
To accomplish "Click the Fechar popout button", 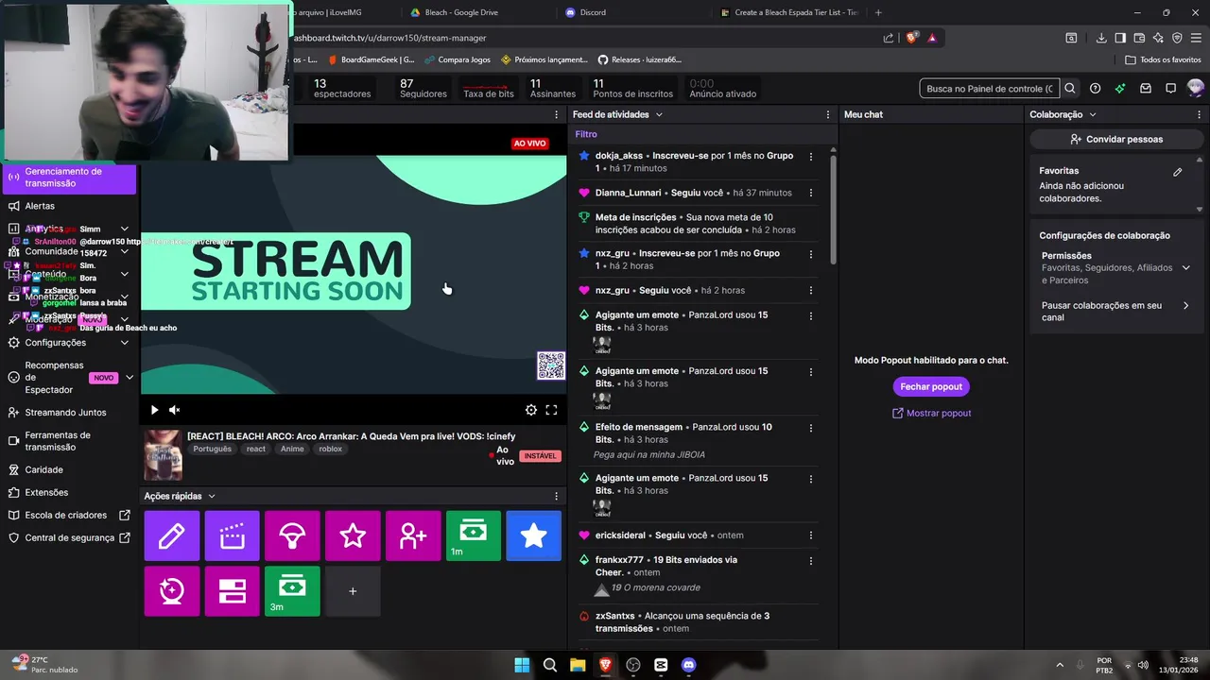I will point(931,386).
